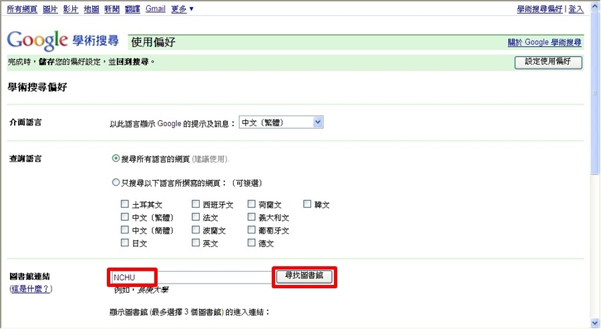
Task: Click the 查詢語言 label
Action: click(x=25, y=159)
